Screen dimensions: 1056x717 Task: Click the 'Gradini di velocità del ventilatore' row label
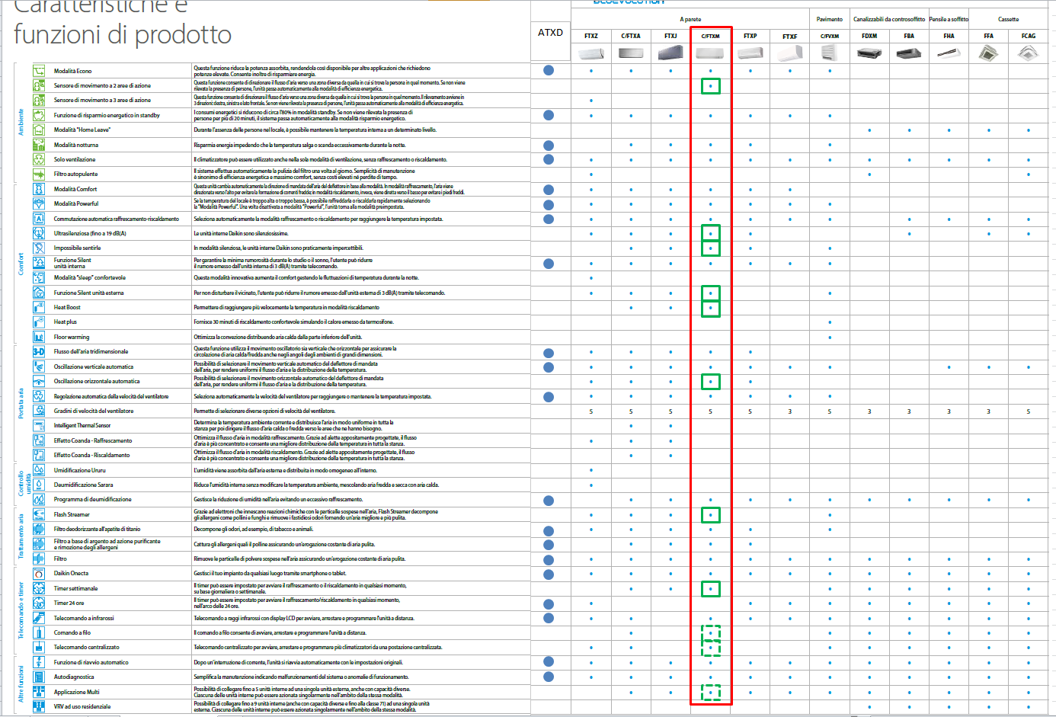click(x=94, y=411)
